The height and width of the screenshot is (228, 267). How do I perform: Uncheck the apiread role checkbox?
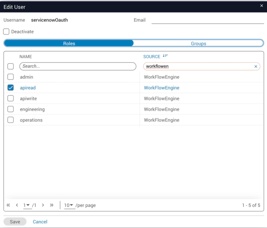11,88
